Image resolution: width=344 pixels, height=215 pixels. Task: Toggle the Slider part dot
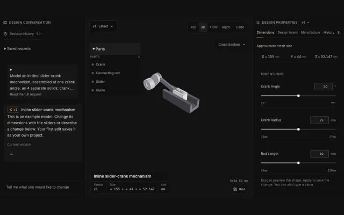pyautogui.click(x=92, y=82)
